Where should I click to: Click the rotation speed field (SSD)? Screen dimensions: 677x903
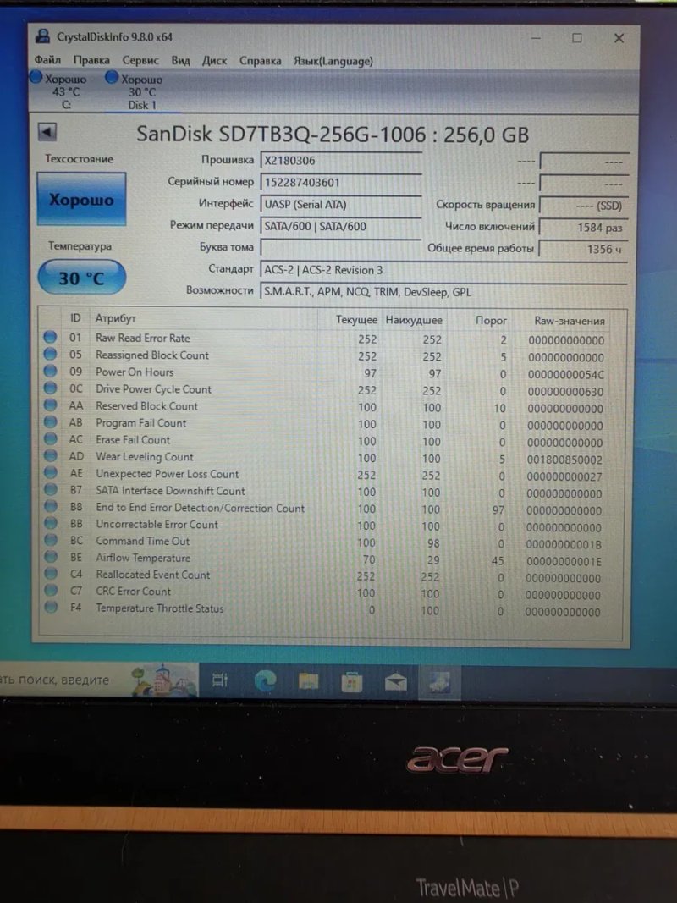(x=584, y=206)
